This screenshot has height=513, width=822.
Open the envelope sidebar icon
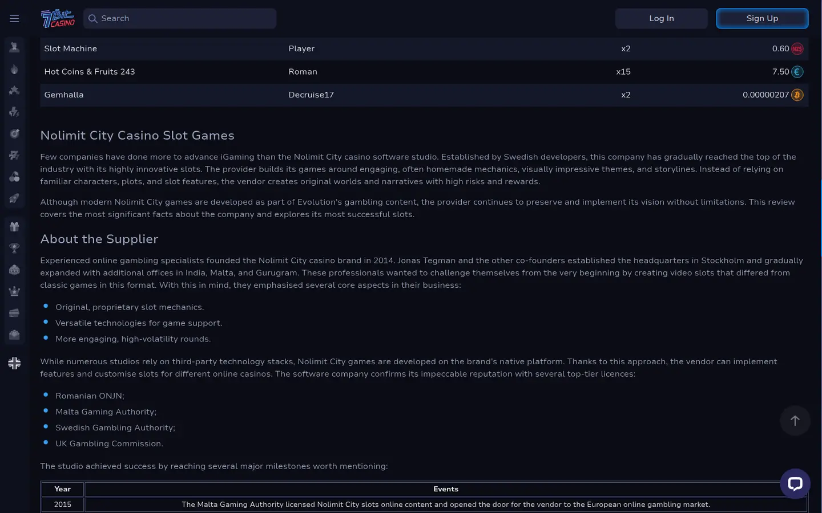(x=14, y=335)
